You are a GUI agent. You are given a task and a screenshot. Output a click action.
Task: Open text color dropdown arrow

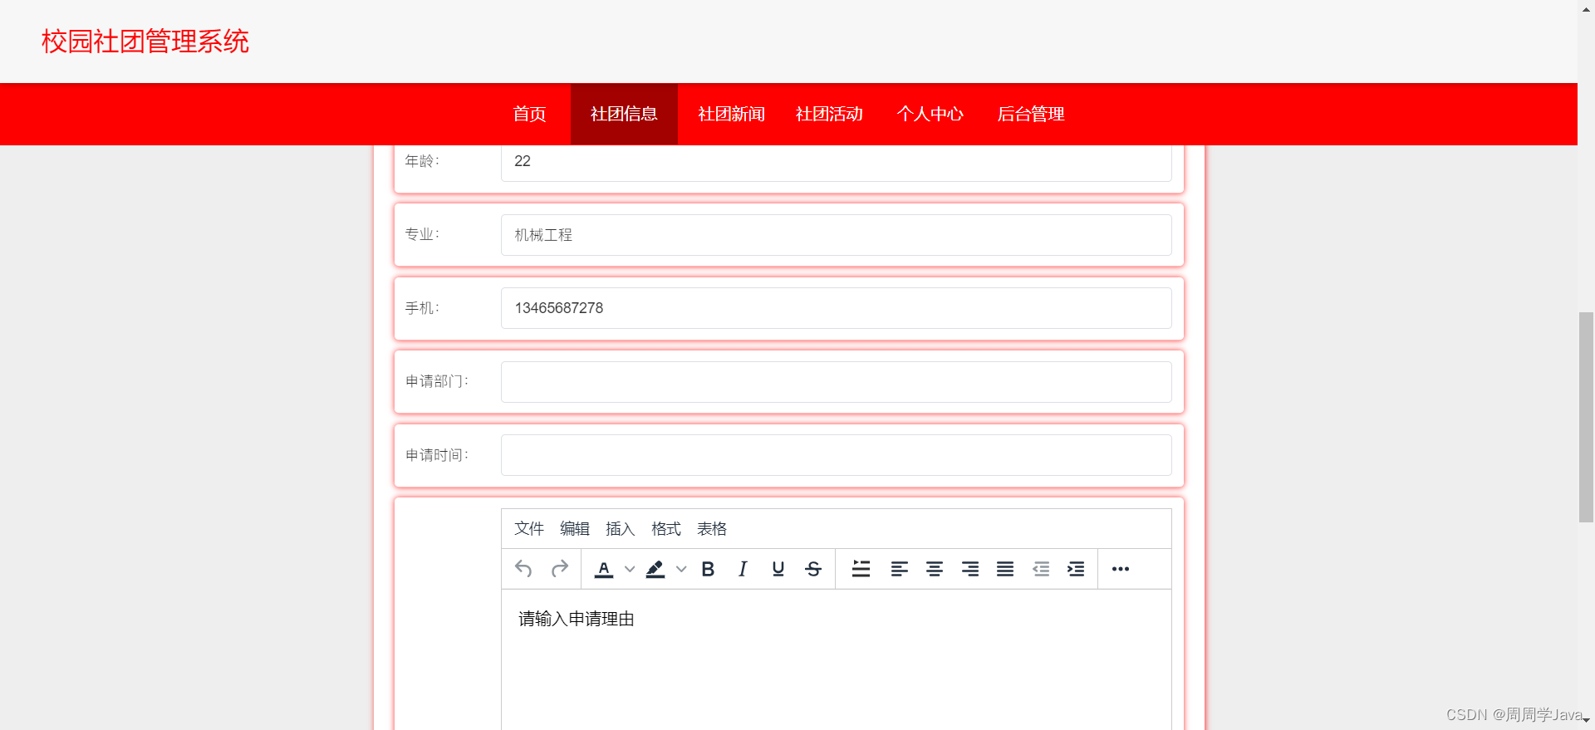tap(630, 569)
